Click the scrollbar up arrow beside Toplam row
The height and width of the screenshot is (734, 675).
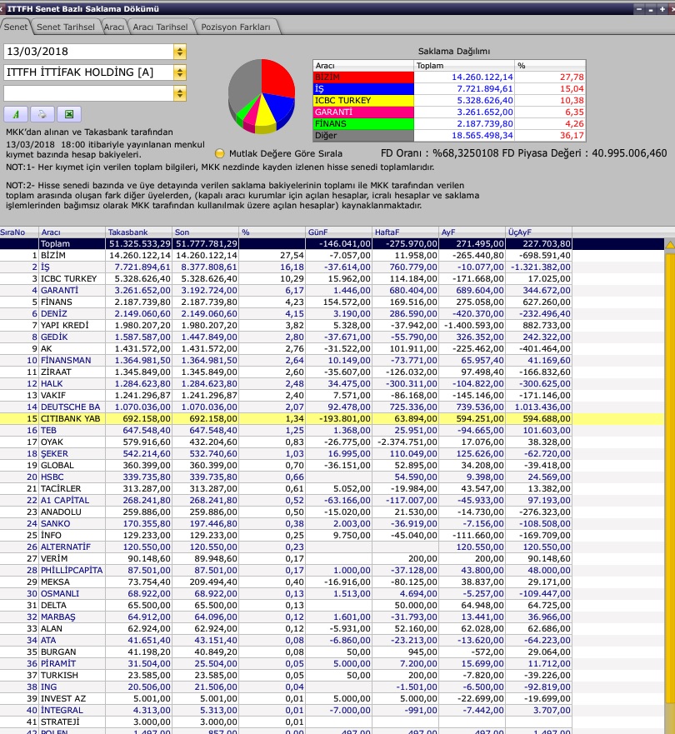670,244
